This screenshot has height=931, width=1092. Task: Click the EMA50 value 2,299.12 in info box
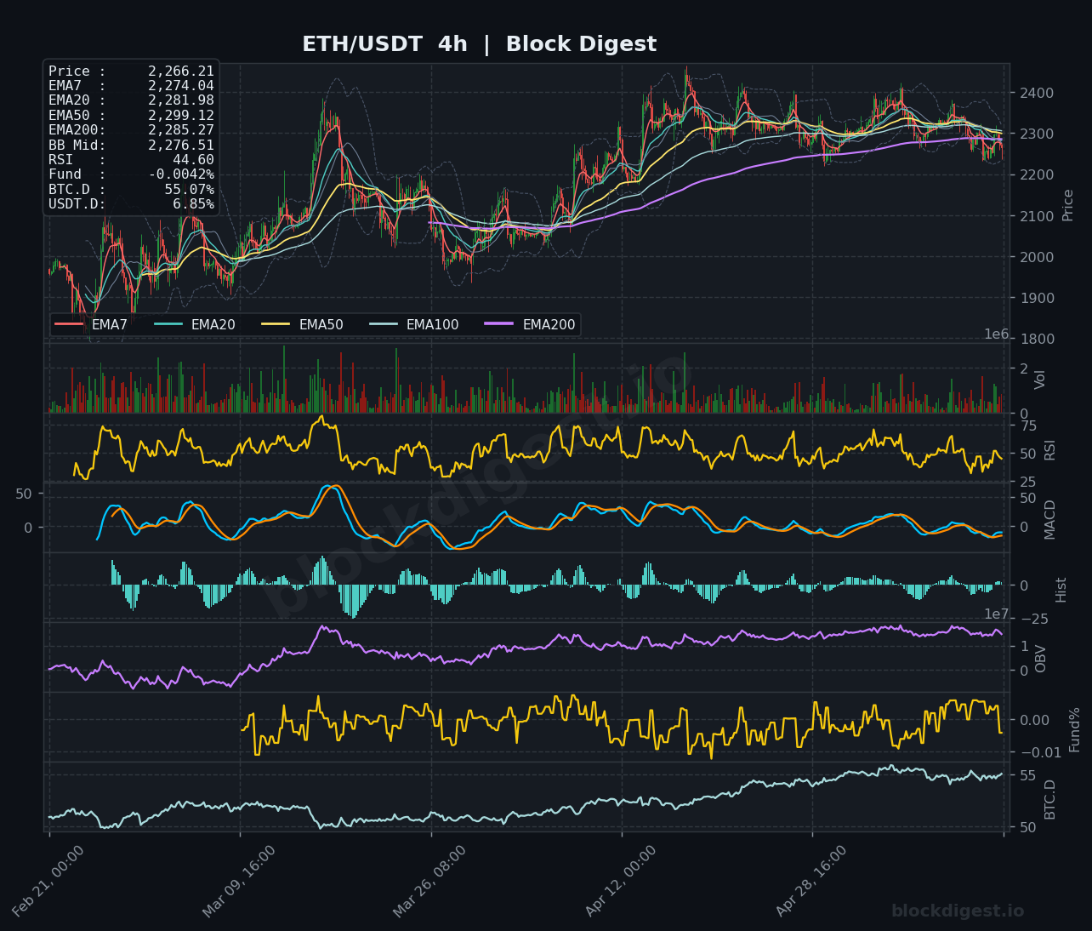pyautogui.click(x=181, y=115)
